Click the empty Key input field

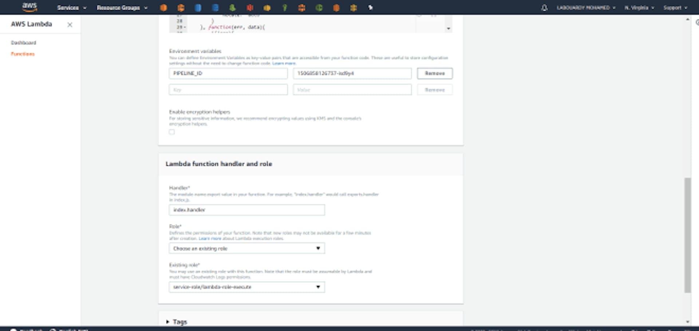228,90
